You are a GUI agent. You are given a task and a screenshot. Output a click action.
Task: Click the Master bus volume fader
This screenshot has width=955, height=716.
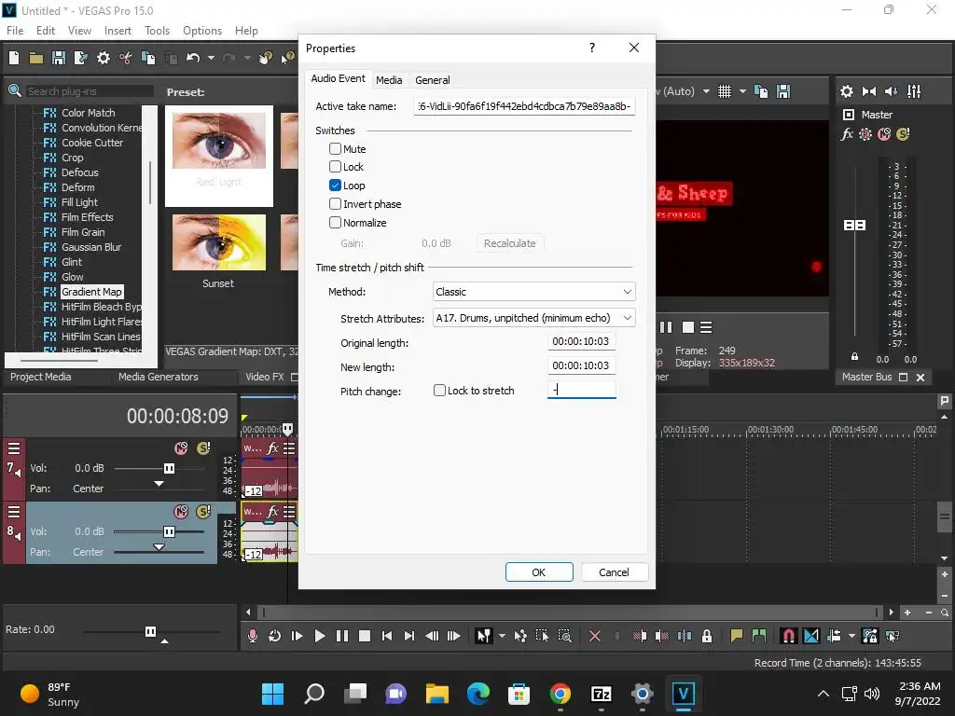[x=854, y=226]
